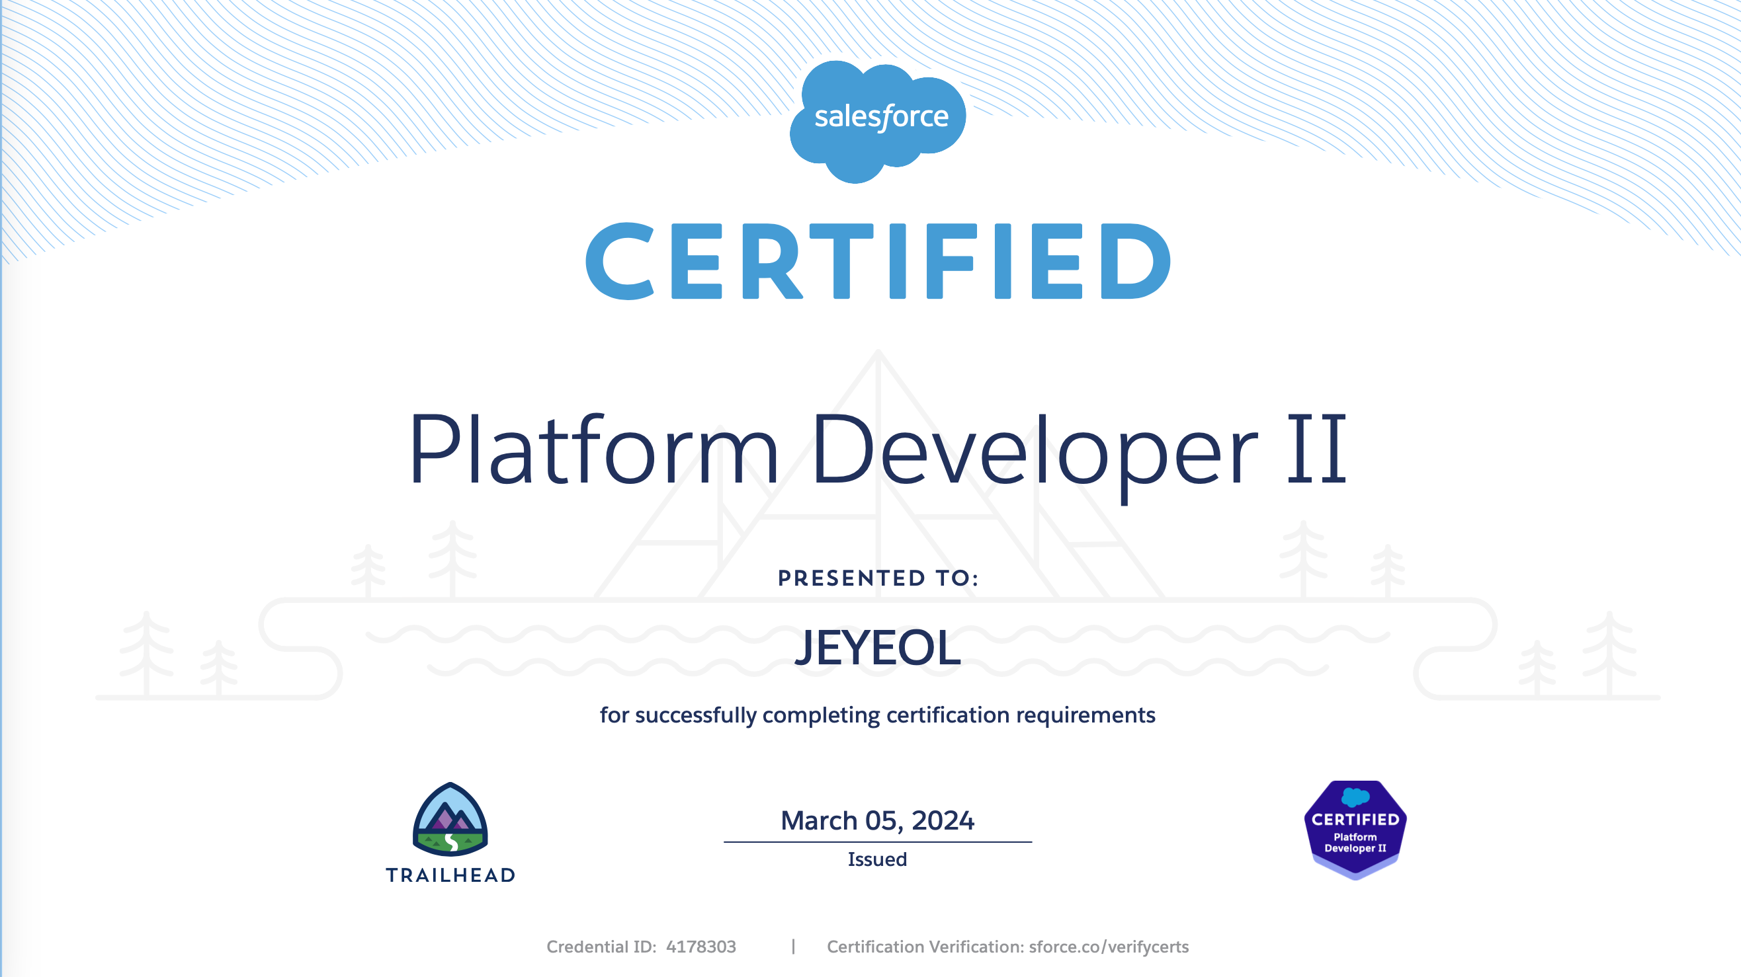Click the Salesforce cloud logo
The width and height of the screenshot is (1741, 977).
coord(877,120)
